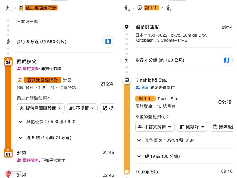Expand the 經 19 站 stops list
The height and width of the screenshot is (178, 237).
pos(158,156)
